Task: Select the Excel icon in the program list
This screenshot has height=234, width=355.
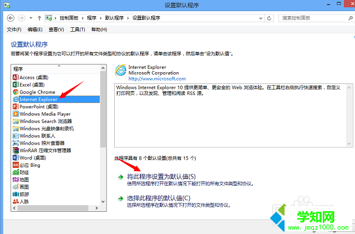Action: (x=16, y=84)
